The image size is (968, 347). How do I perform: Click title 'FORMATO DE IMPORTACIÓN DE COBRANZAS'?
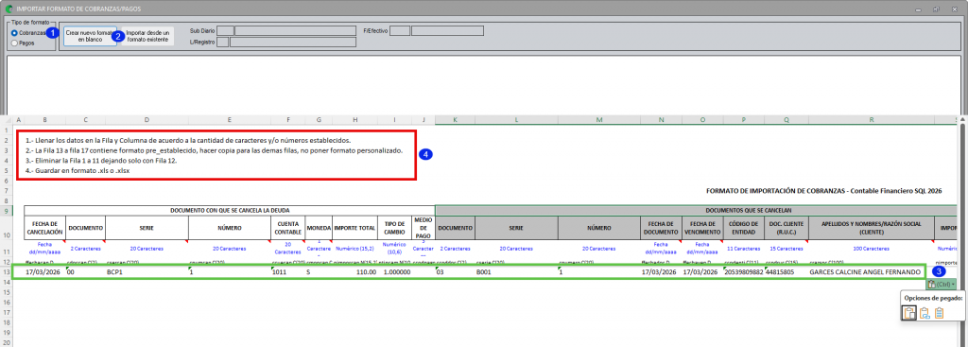tap(823, 192)
